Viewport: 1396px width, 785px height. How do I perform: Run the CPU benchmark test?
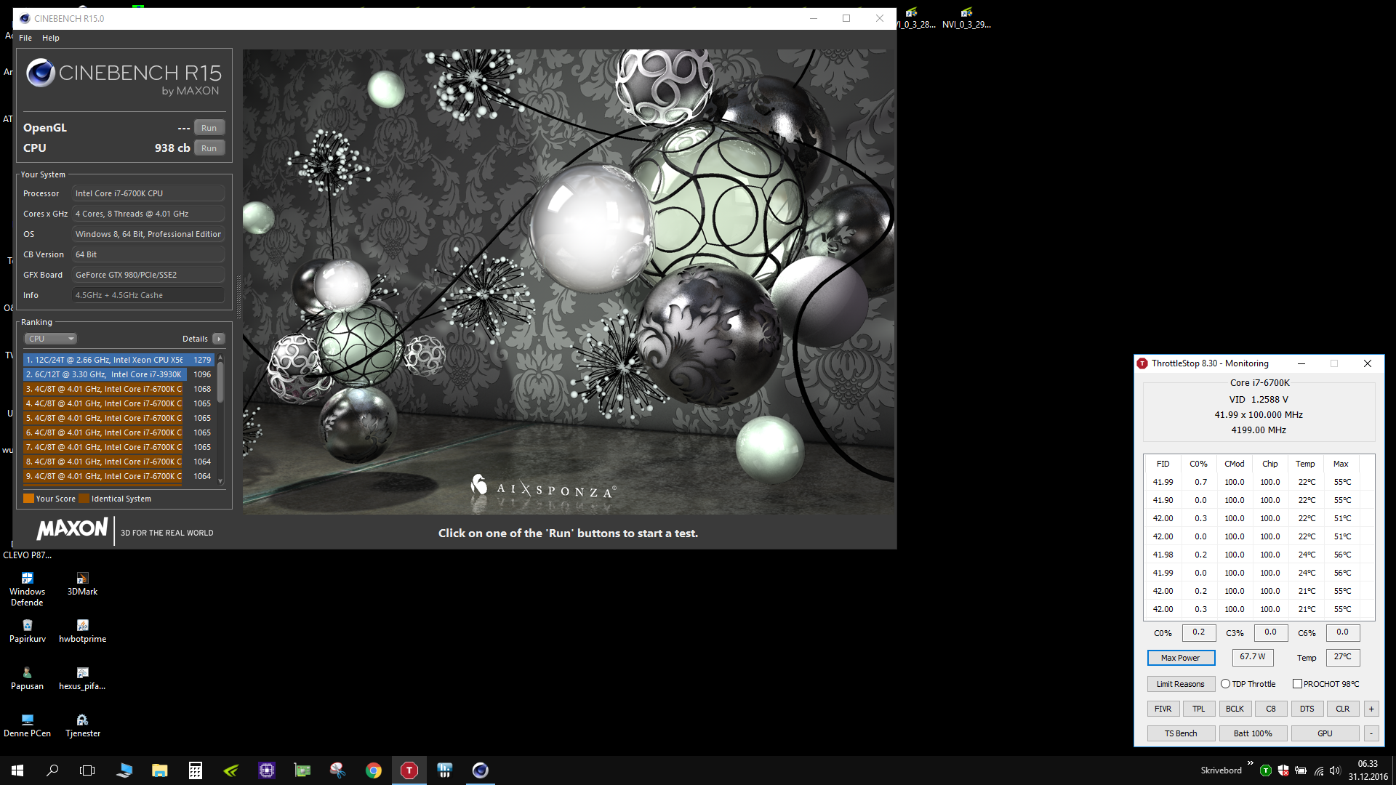tap(209, 148)
